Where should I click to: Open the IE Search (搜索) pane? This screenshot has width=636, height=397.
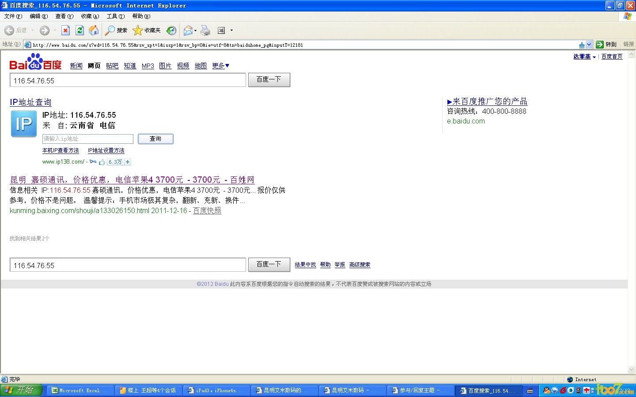[x=116, y=30]
